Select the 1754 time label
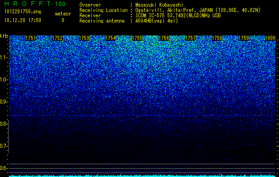 click(x=111, y=38)
